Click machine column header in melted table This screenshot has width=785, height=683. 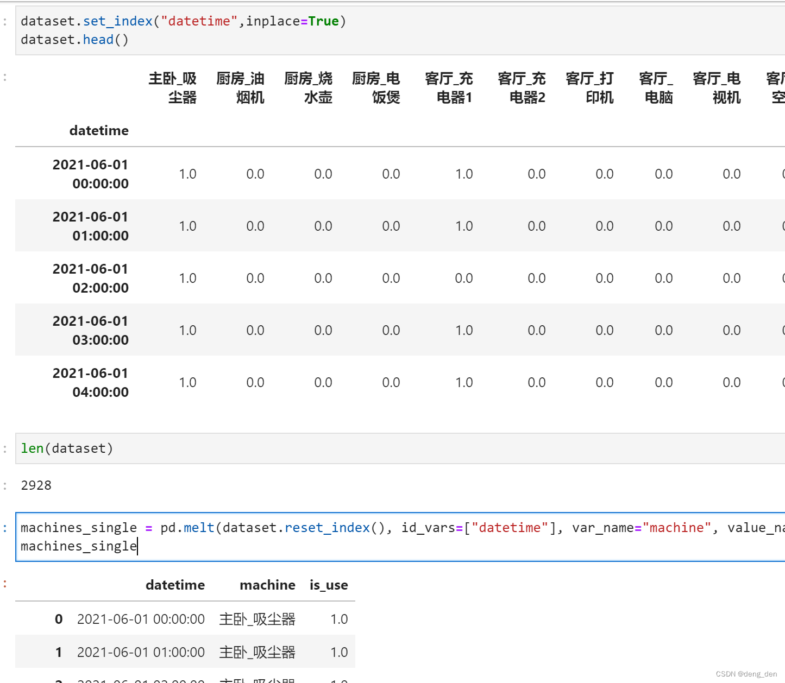tap(267, 585)
